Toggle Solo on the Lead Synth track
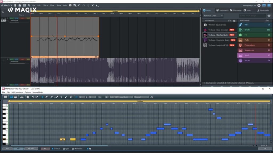Viewport: 273px width, 153px height. point(12,18)
